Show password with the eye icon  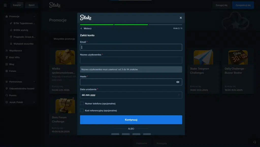point(178,82)
